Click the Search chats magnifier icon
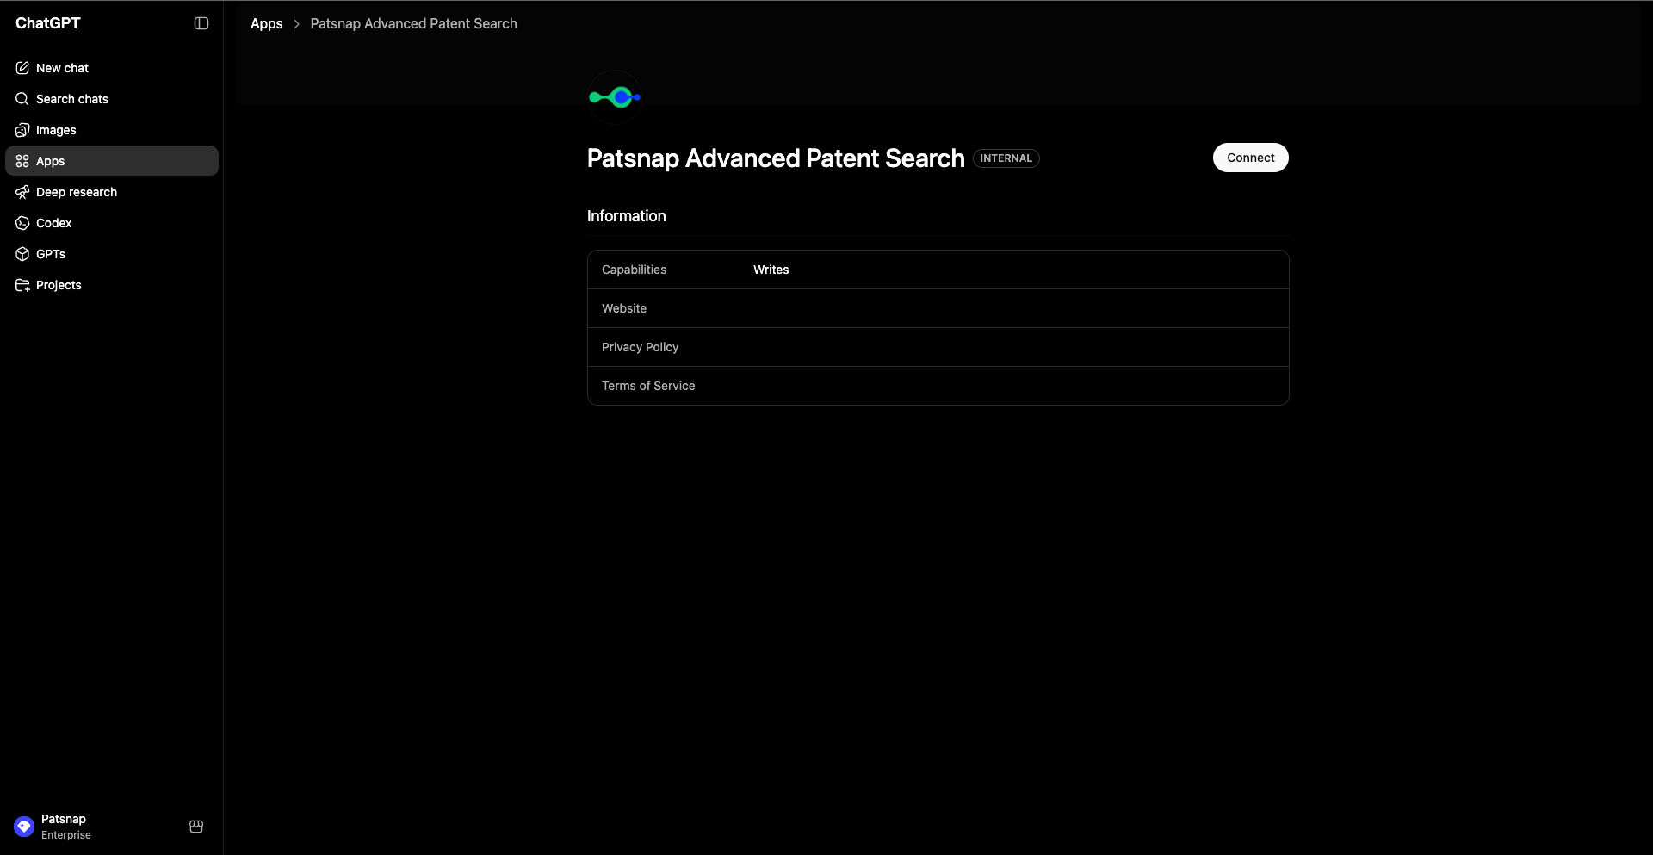The height and width of the screenshot is (855, 1653). pyautogui.click(x=22, y=99)
